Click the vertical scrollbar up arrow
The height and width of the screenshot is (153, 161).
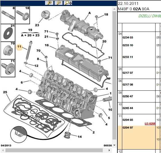[114, 9]
